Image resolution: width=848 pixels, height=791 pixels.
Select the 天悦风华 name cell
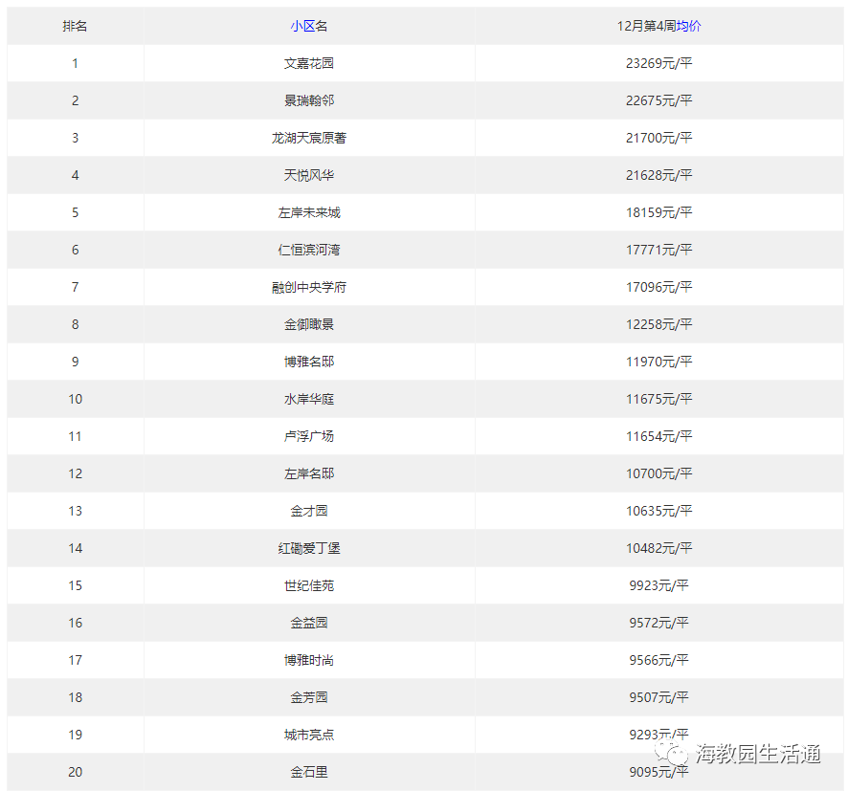click(x=309, y=175)
